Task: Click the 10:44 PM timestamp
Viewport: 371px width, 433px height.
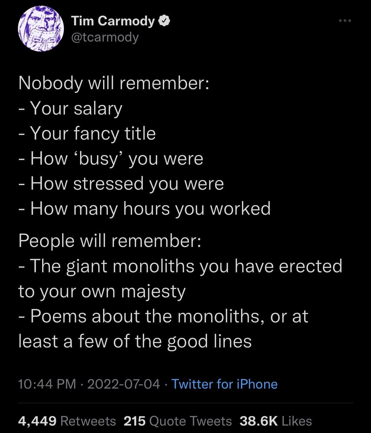Action: click(47, 384)
